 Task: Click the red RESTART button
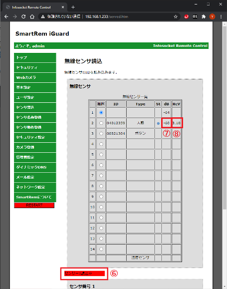click(34, 205)
